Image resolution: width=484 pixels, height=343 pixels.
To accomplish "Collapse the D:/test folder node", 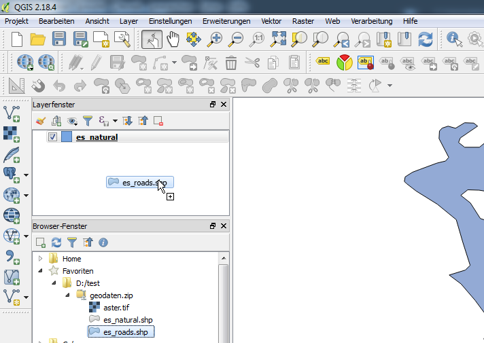I will coord(54,283).
